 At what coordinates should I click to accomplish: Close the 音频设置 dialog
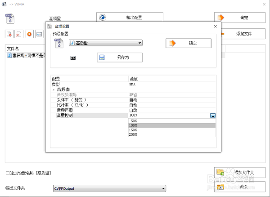(216, 27)
